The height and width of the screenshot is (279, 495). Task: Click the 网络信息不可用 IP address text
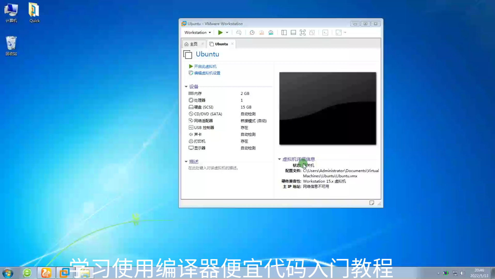[316, 187]
